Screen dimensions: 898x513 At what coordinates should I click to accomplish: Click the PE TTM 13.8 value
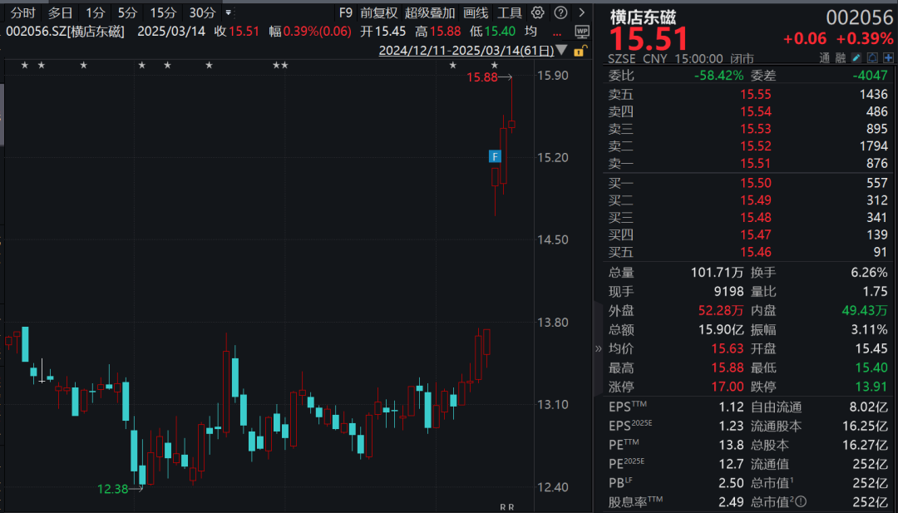(732, 445)
